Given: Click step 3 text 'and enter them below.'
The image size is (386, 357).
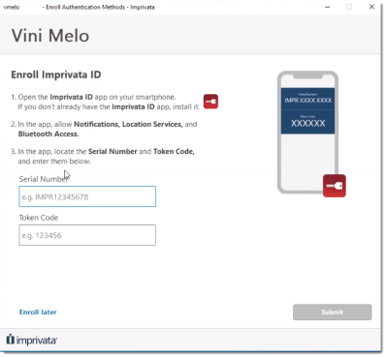Looking at the screenshot, I should (54, 161).
